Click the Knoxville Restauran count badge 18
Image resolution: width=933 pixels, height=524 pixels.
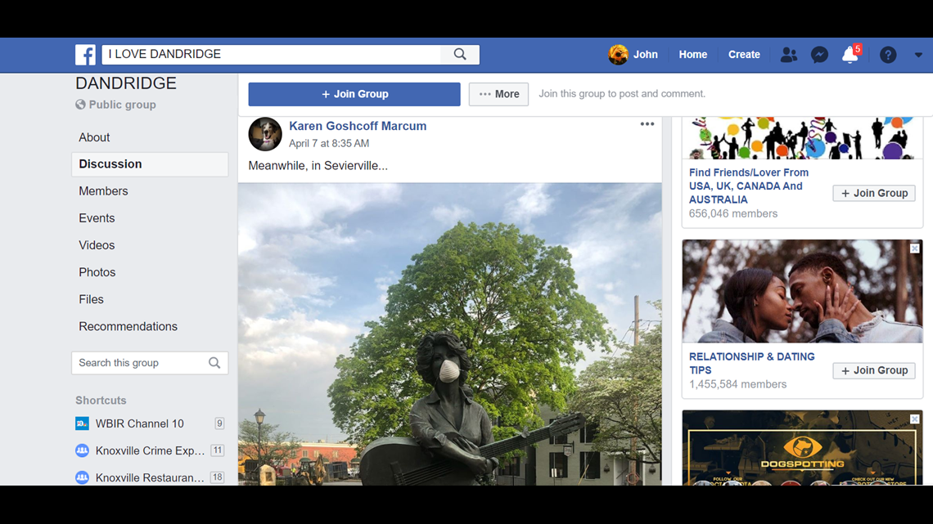point(217,477)
